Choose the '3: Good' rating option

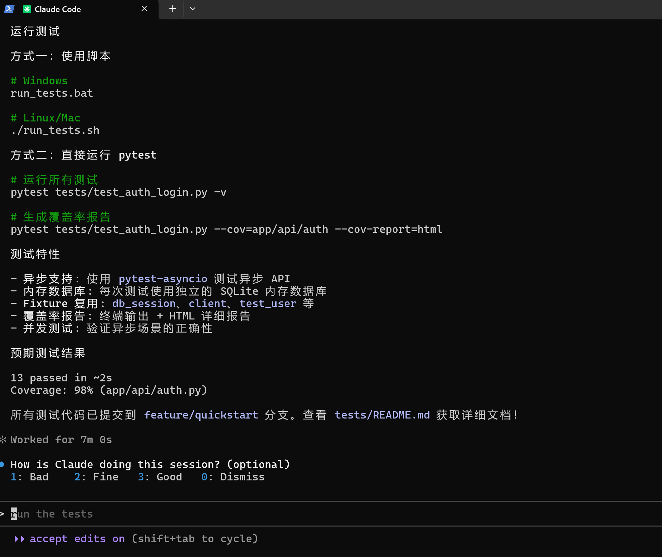(160, 477)
